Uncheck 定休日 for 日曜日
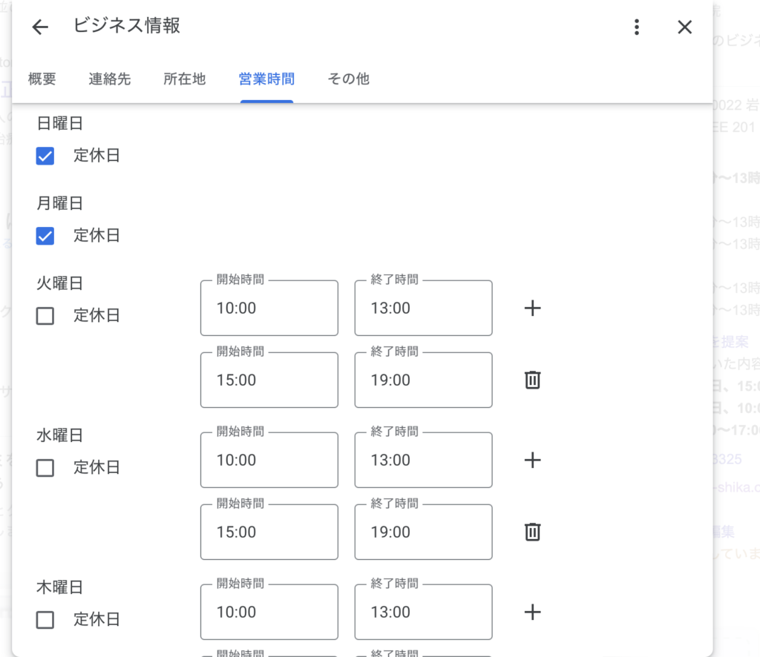This screenshot has height=657, width=760. click(45, 156)
